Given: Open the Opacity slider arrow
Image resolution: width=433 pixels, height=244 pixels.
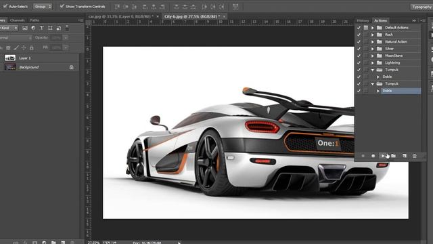Looking at the screenshot, I should (66, 38).
